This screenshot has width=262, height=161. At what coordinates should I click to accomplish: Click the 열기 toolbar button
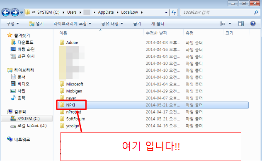click(x=36, y=24)
